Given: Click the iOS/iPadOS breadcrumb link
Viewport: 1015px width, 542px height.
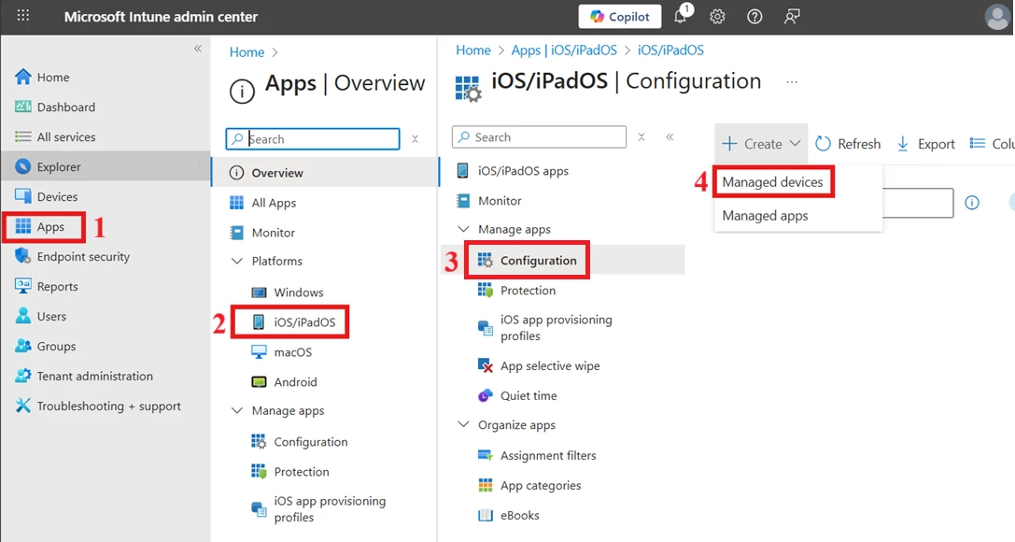Looking at the screenshot, I should [x=670, y=50].
